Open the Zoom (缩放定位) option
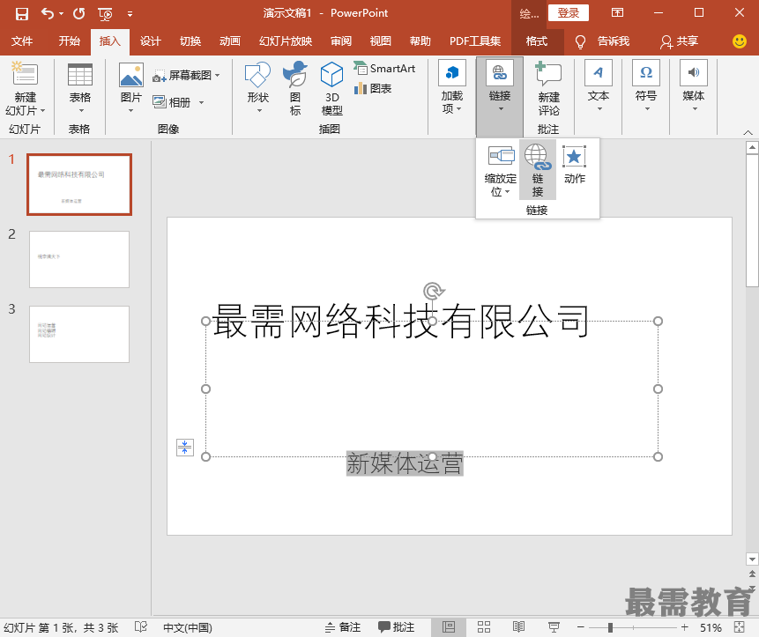 click(501, 171)
